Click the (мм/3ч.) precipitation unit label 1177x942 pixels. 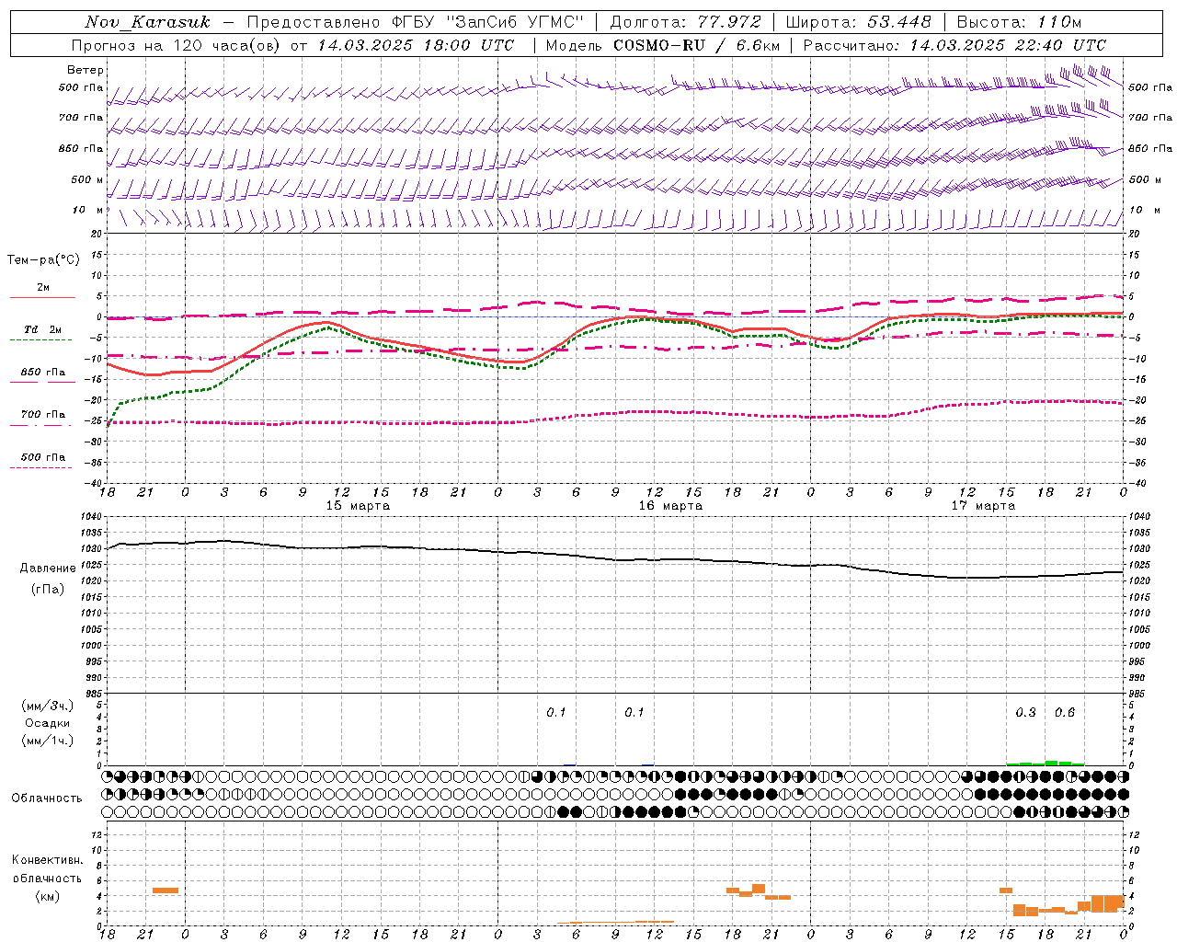48,706
